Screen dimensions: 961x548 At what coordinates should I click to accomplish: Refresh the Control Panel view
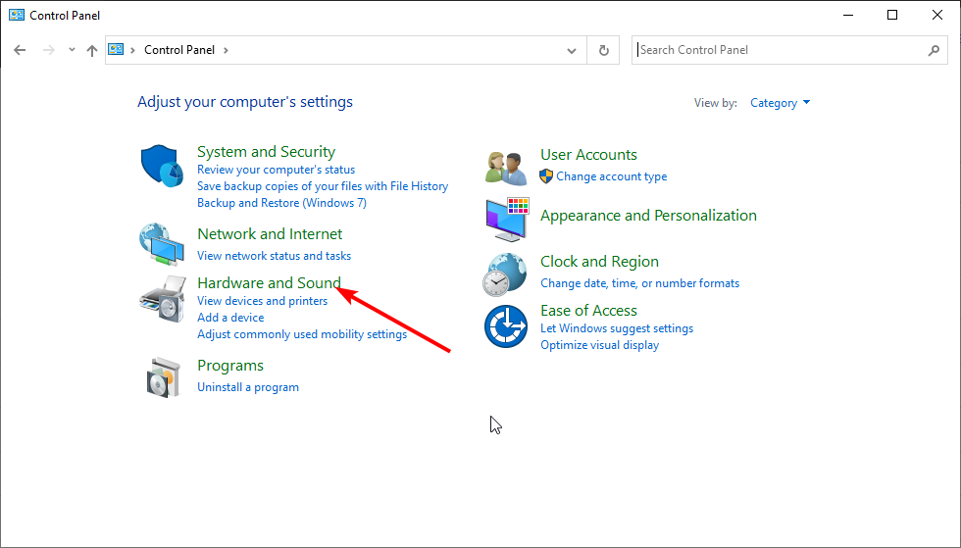604,50
